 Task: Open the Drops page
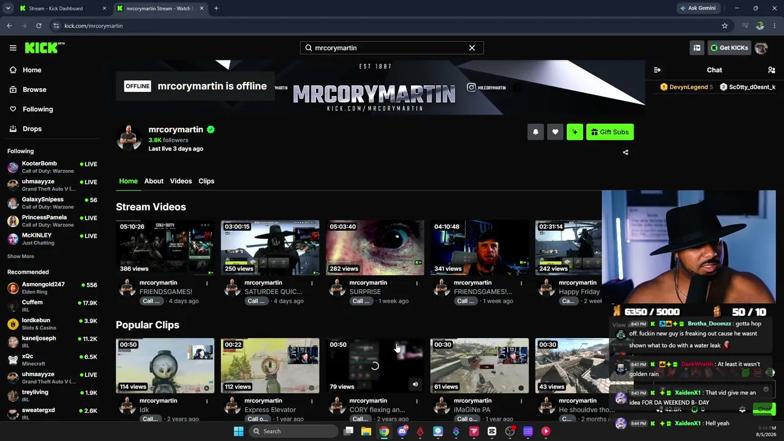pos(32,129)
